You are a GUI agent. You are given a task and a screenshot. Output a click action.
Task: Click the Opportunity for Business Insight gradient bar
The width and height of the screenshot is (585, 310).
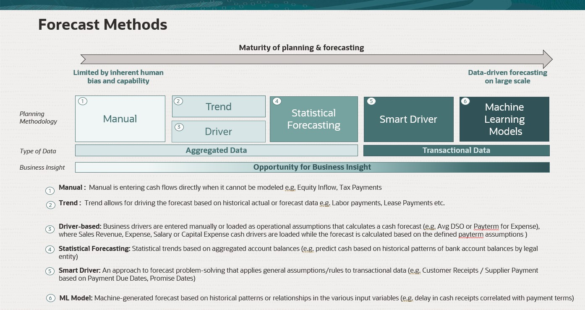312,167
